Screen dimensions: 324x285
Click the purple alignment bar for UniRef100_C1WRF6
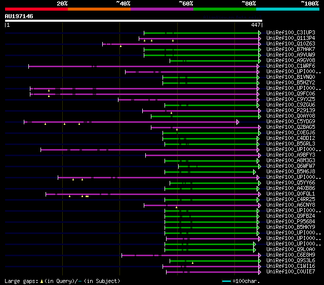point(143,66)
